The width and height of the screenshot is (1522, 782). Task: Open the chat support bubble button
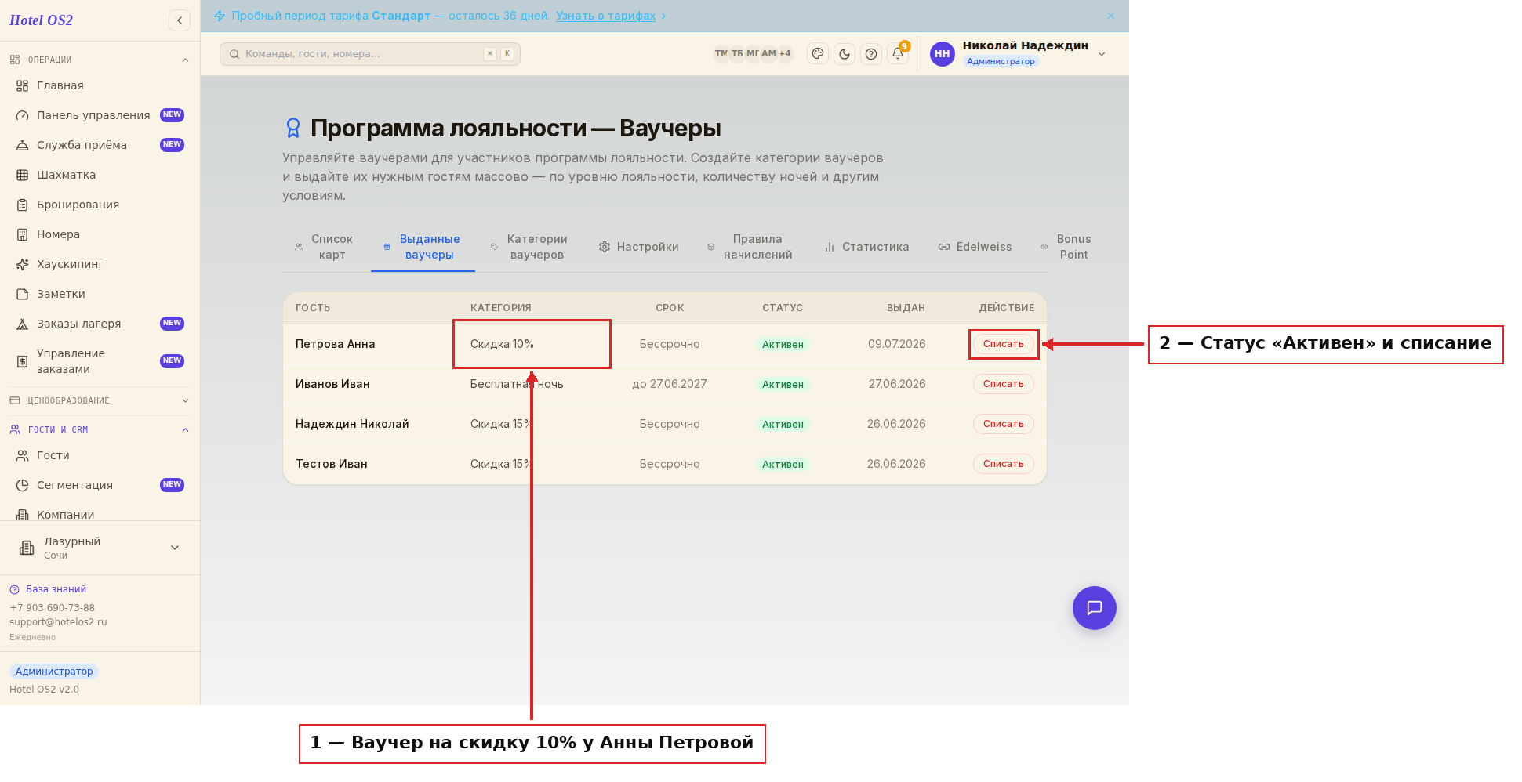(x=1095, y=608)
